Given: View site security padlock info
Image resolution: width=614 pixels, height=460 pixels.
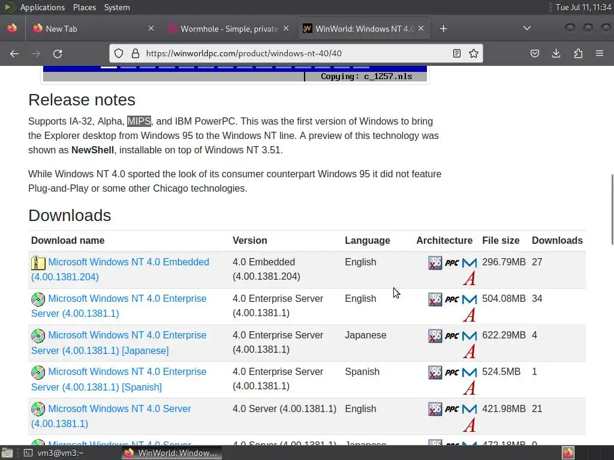Looking at the screenshot, I should pyautogui.click(x=135, y=53).
